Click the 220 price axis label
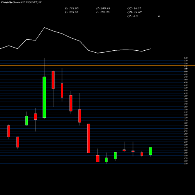The width and height of the screenshot is (195, 195). tap(186, 145)
